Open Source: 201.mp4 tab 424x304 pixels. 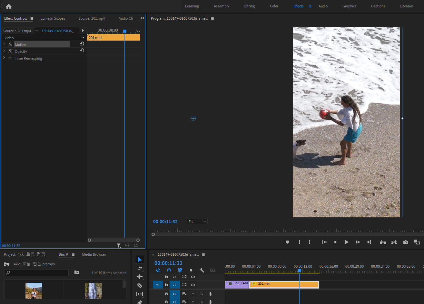point(92,18)
